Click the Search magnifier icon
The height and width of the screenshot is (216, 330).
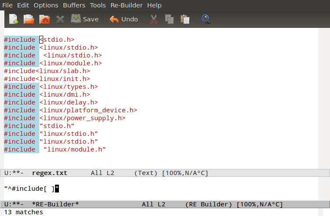[x=206, y=19]
